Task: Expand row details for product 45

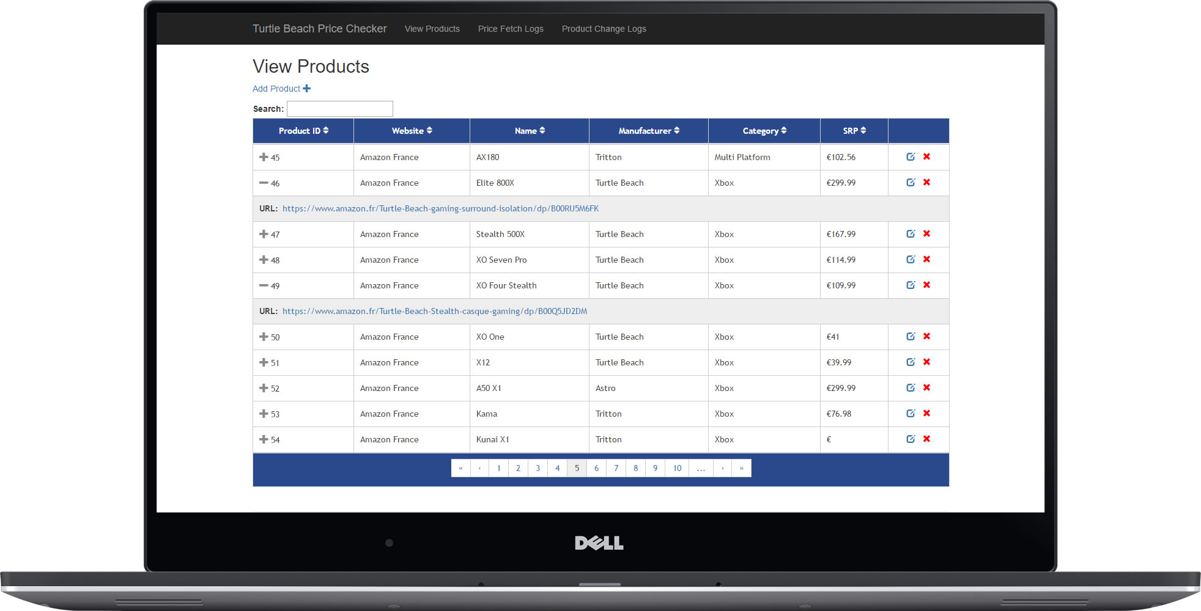Action: pyautogui.click(x=264, y=157)
